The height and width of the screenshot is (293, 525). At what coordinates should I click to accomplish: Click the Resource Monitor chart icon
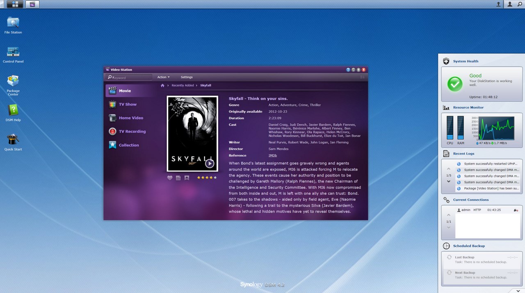pos(446,108)
